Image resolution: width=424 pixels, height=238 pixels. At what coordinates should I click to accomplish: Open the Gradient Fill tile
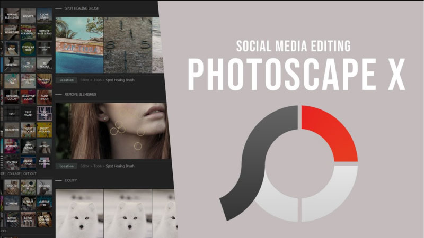point(28,81)
